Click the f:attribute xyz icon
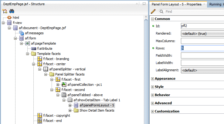This screenshot has width=224, height=124. (34, 49)
